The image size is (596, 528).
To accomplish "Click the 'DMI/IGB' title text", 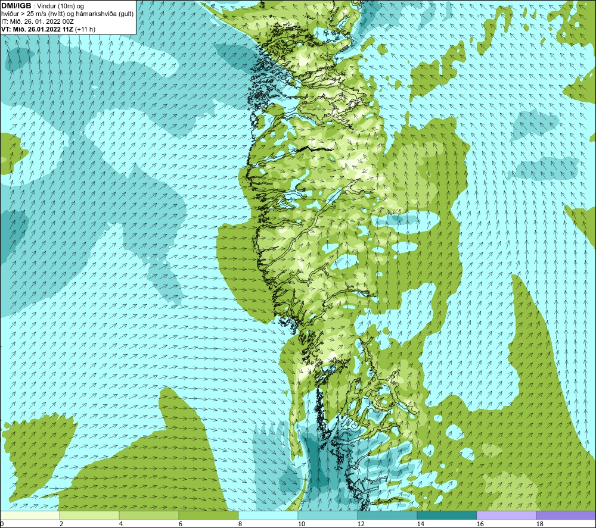I will [x=16, y=6].
